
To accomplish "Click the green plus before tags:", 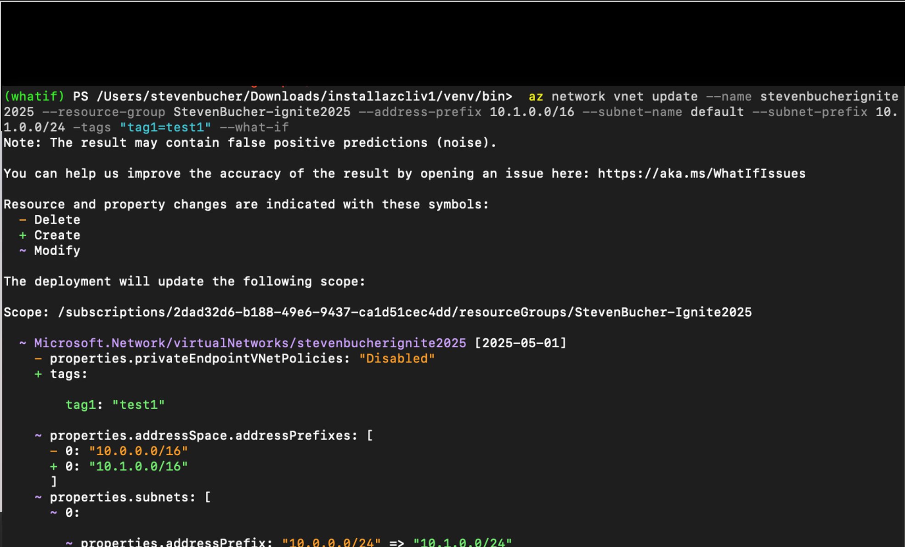I will click(x=38, y=374).
